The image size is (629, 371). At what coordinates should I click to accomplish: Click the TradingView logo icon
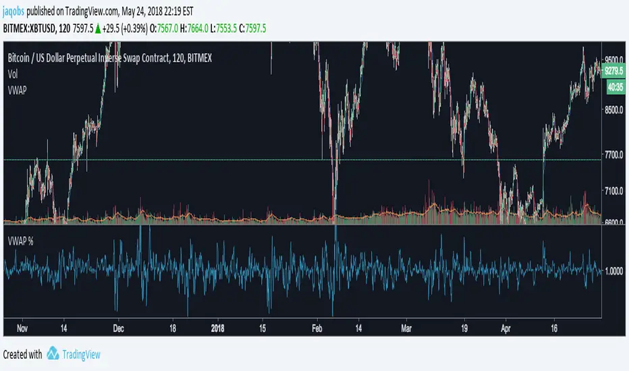tap(53, 353)
